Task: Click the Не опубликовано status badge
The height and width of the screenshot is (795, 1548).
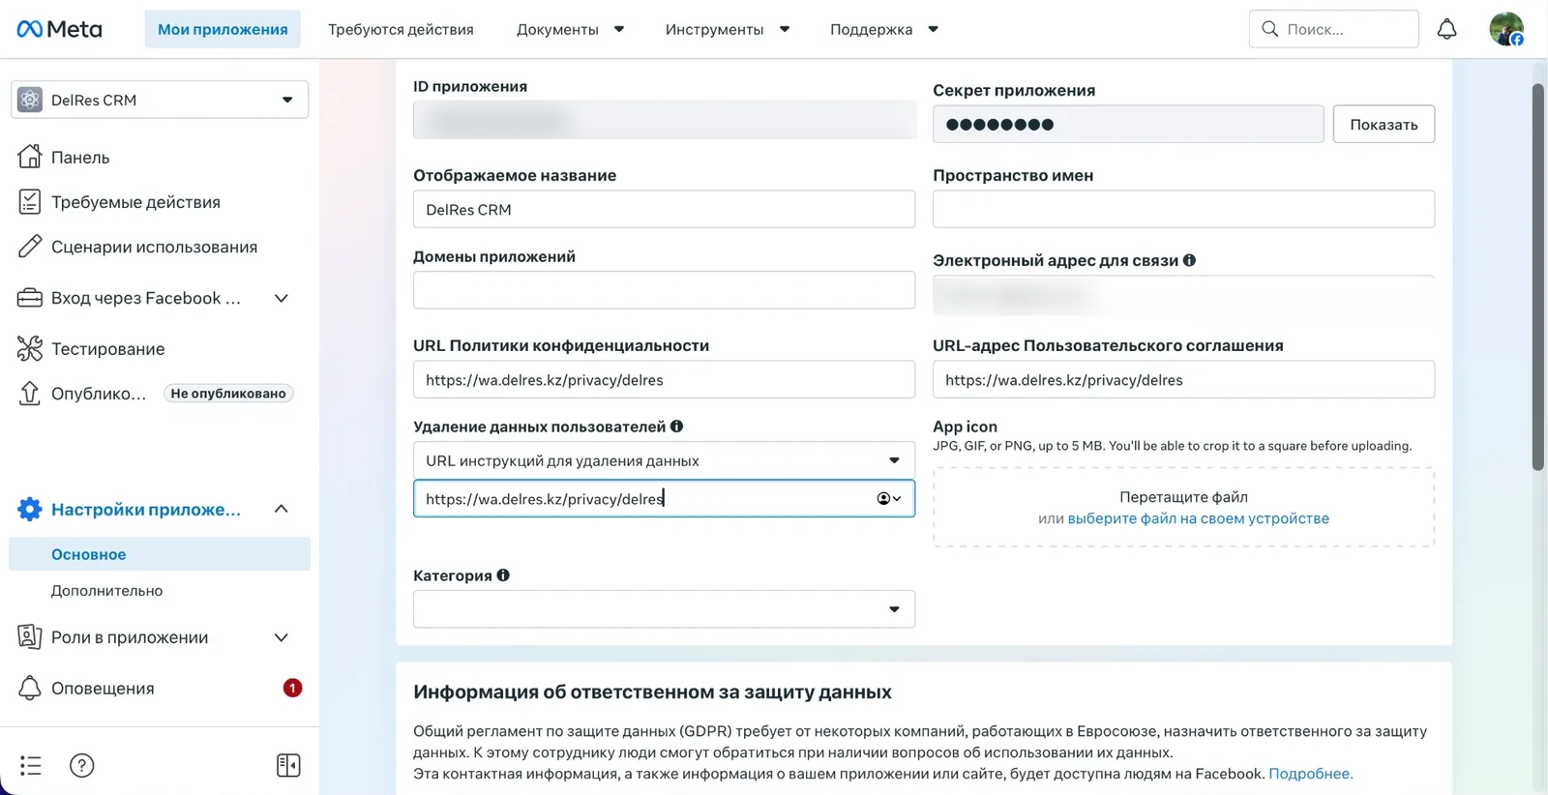Action: [x=228, y=394]
